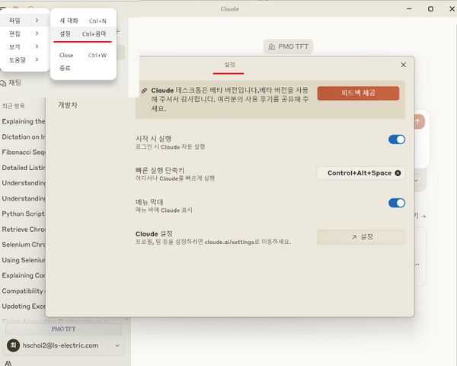Open the hschoi2@ls-electric.com account dropdown
The image size is (457, 366).
pyautogui.click(x=117, y=345)
